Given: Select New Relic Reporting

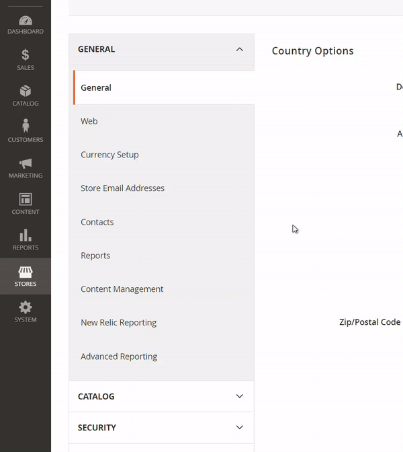Looking at the screenshot, I should pyautogui.click(x=118, y=323).
